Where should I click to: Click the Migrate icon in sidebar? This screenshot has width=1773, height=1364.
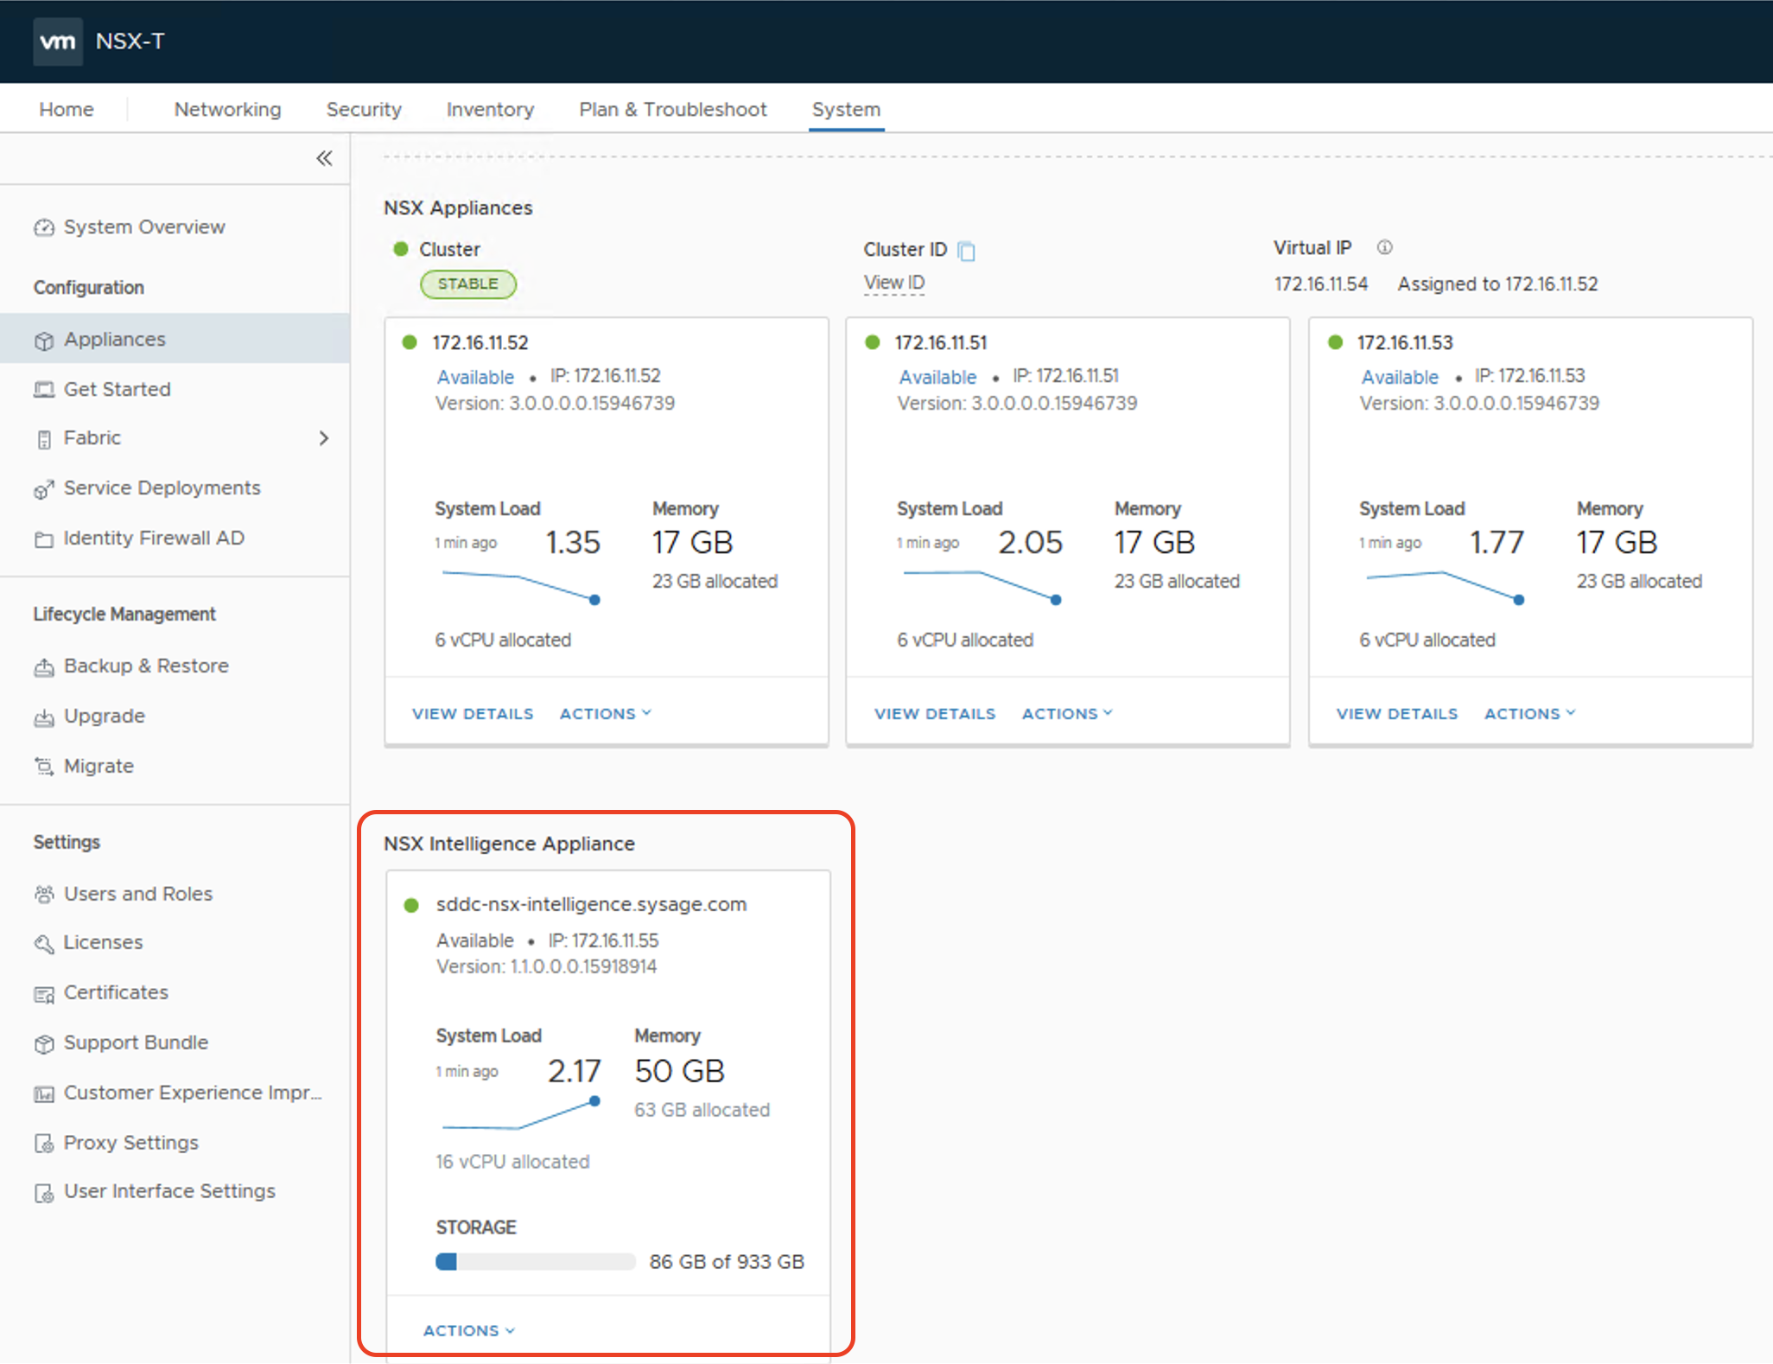(x=44, y=767)
